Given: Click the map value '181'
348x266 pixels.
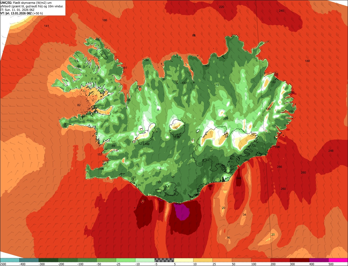Looking at the screenshot, I should 125,68.
